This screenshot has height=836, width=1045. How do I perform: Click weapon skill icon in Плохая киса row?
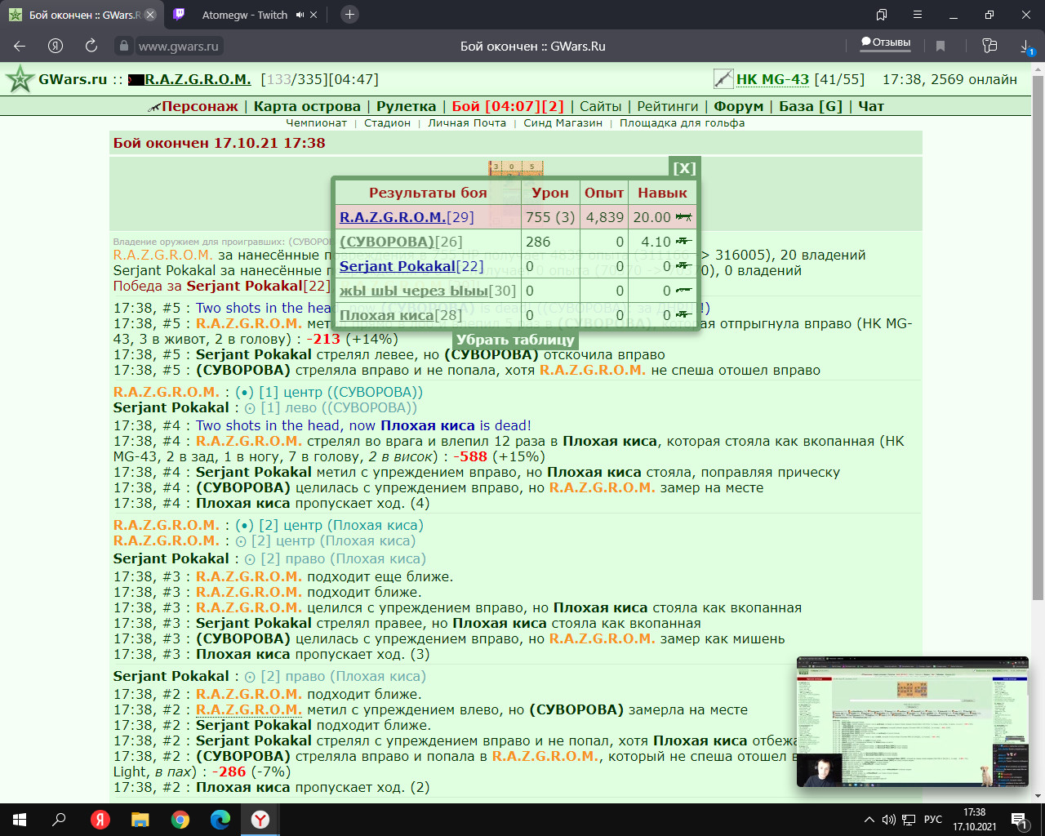pyautogui.click(x=683, y=315)
